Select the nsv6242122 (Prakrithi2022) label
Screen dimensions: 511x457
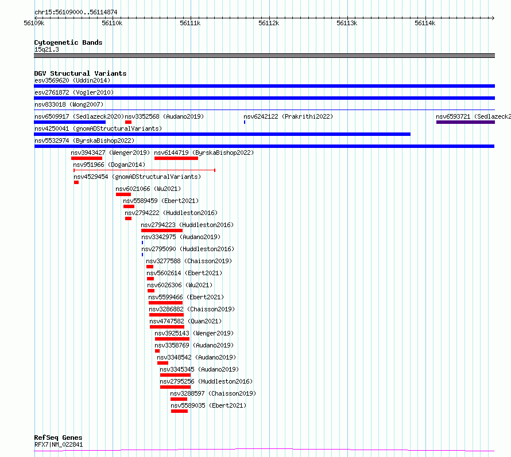point(288,116)
